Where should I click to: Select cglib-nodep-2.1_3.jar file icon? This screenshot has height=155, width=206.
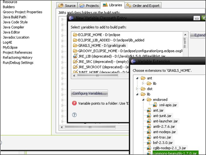tap(149, 148)
